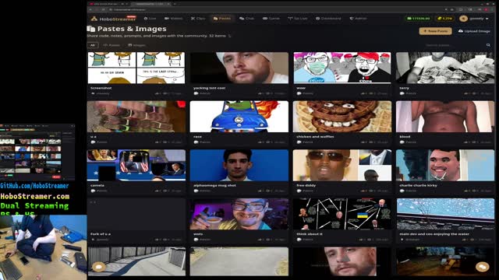Click the HoboStreamer logo icon

coord(94,19)
